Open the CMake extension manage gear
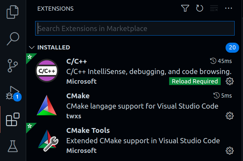Viewport: 243px width, 161px height. tap(229, 116)
